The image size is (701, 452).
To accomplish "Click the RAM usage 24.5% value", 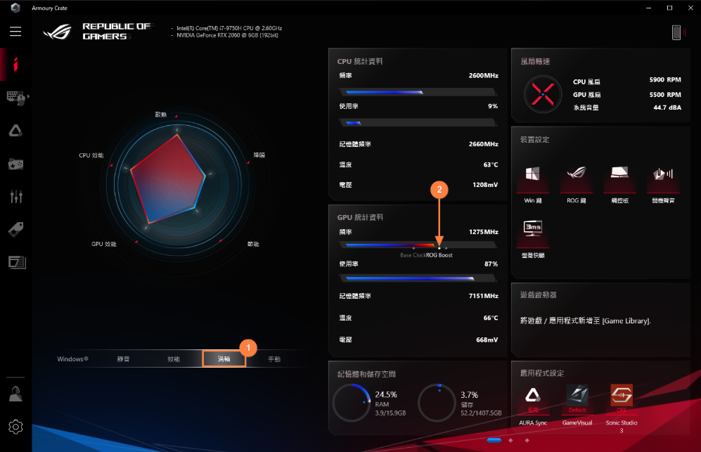I will (x=386, y=394).
